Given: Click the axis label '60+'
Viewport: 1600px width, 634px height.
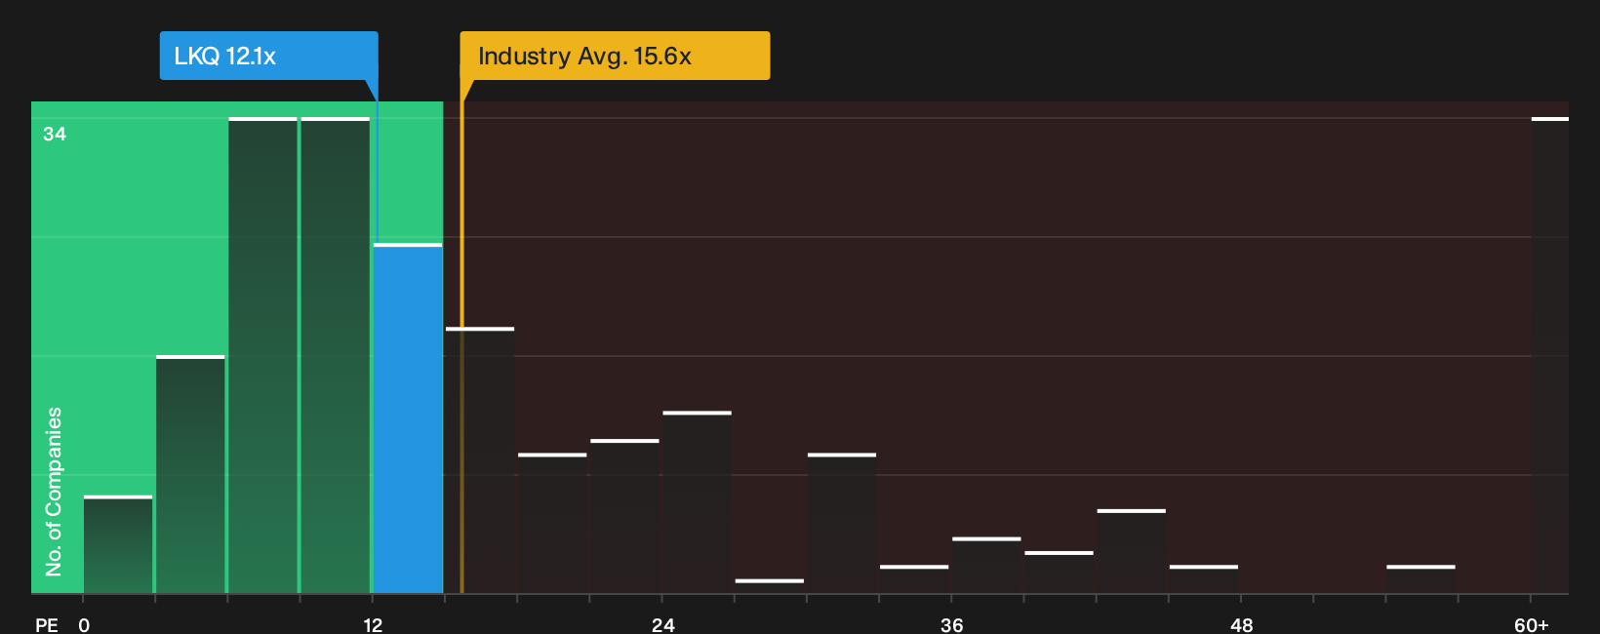Looking at the screenshot, I should (x=1531, y=624).
